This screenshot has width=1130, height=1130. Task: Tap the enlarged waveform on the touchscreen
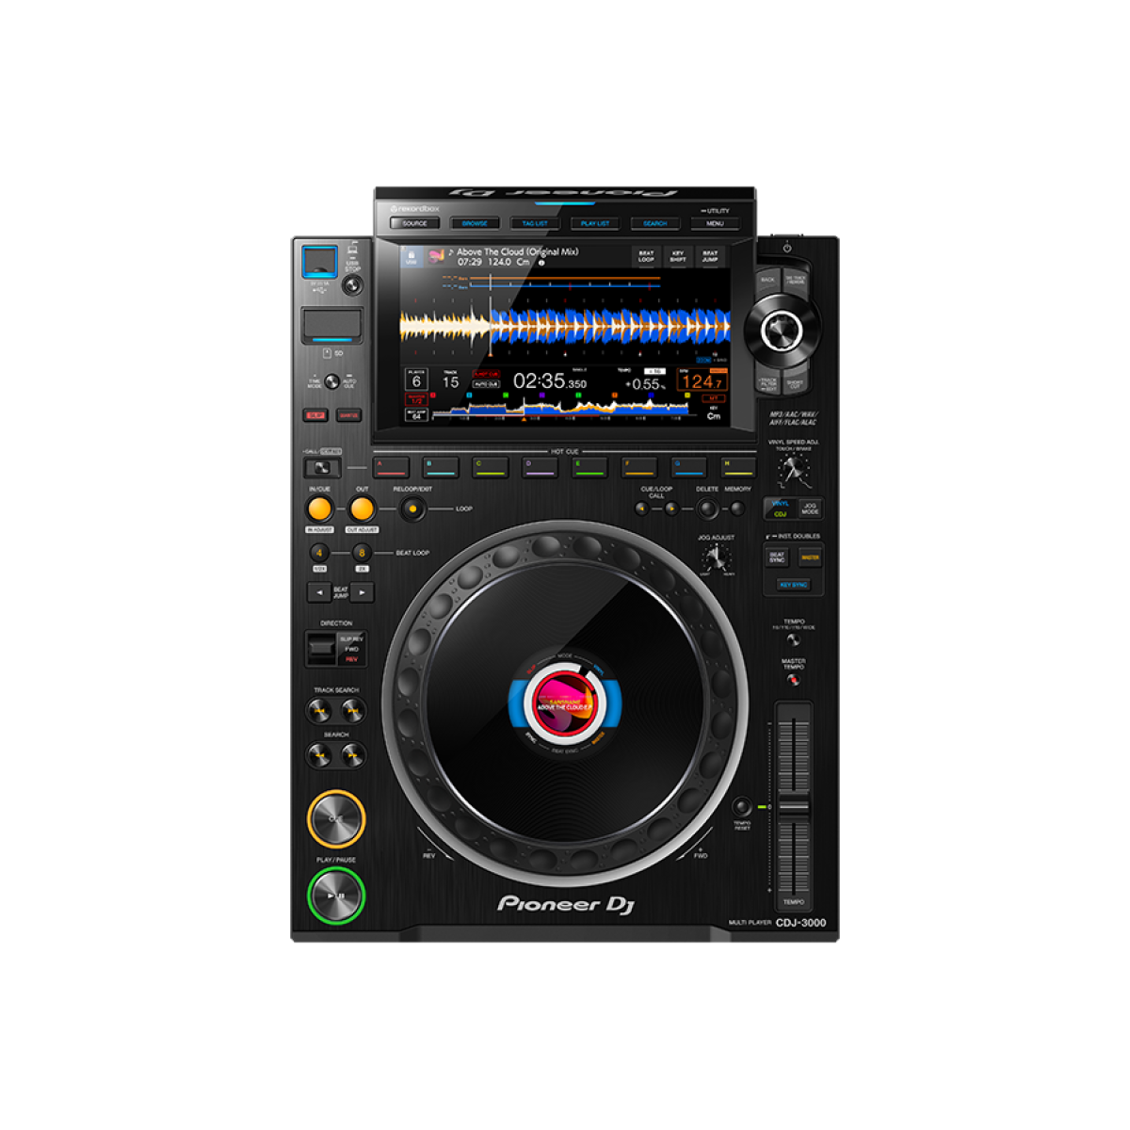tap(565, 324)
